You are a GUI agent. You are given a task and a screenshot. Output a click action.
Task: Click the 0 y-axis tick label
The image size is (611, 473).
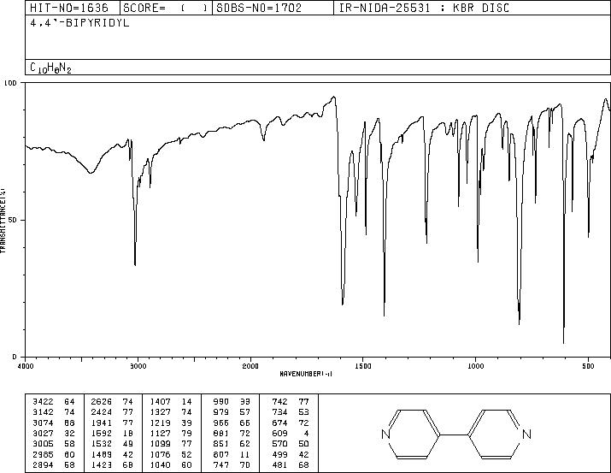[15, 357]
